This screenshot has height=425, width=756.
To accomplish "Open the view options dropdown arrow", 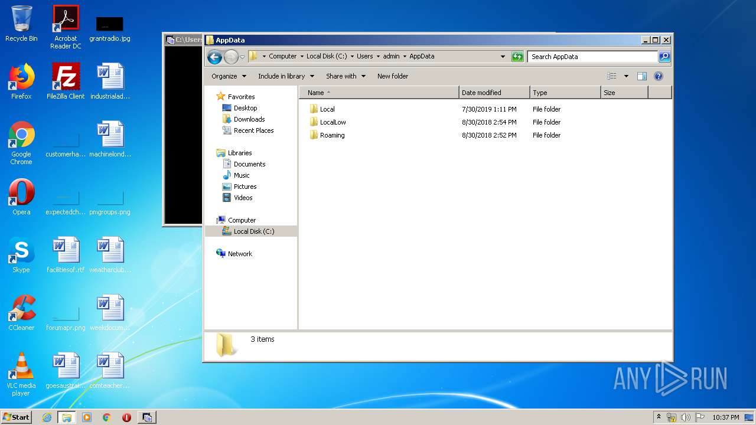I will [626, 76].
